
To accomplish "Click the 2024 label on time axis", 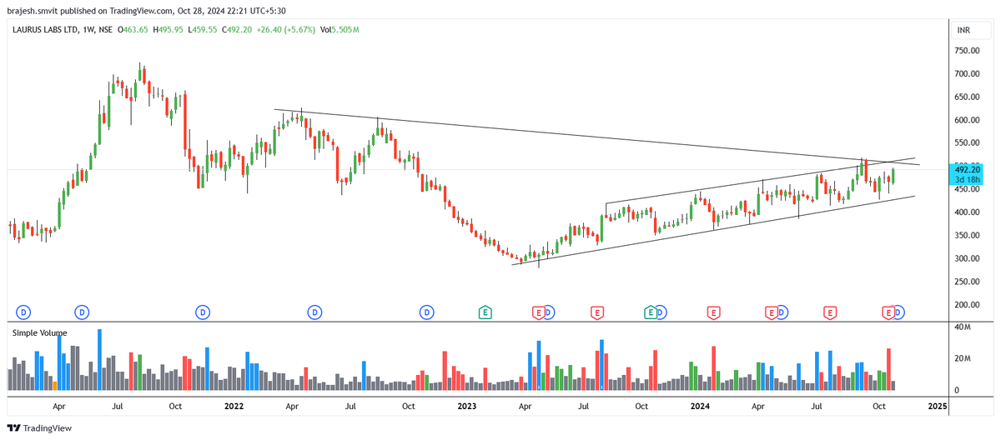I will point(701,406).
